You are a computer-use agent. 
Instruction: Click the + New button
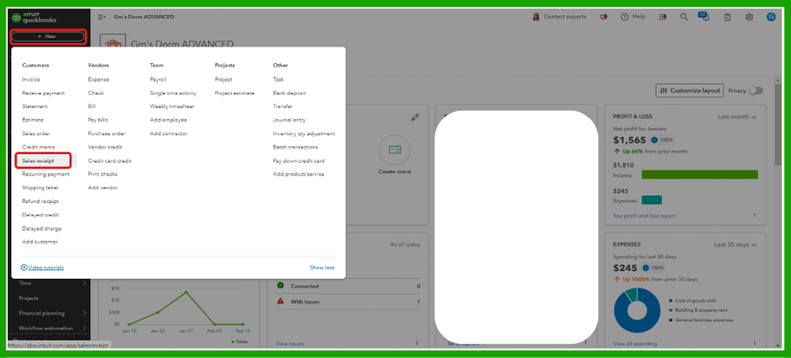48,36
